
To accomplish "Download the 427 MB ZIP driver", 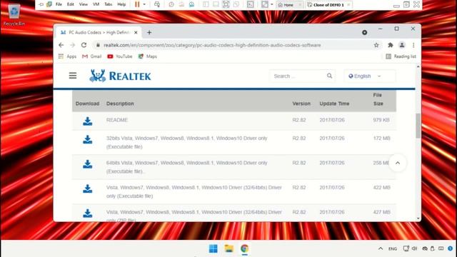I will (87, 213).
